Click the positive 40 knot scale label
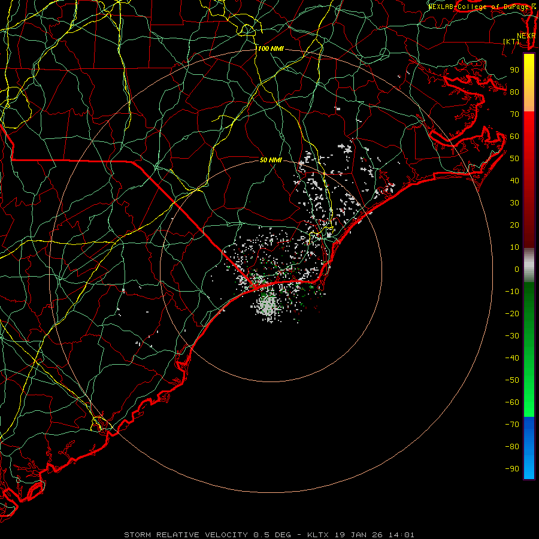 [x=514, y=181]
